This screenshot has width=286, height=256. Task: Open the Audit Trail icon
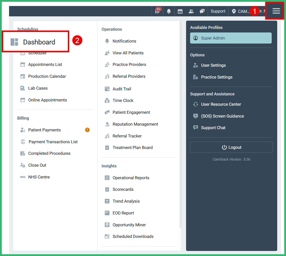click(x=107, y=89)
